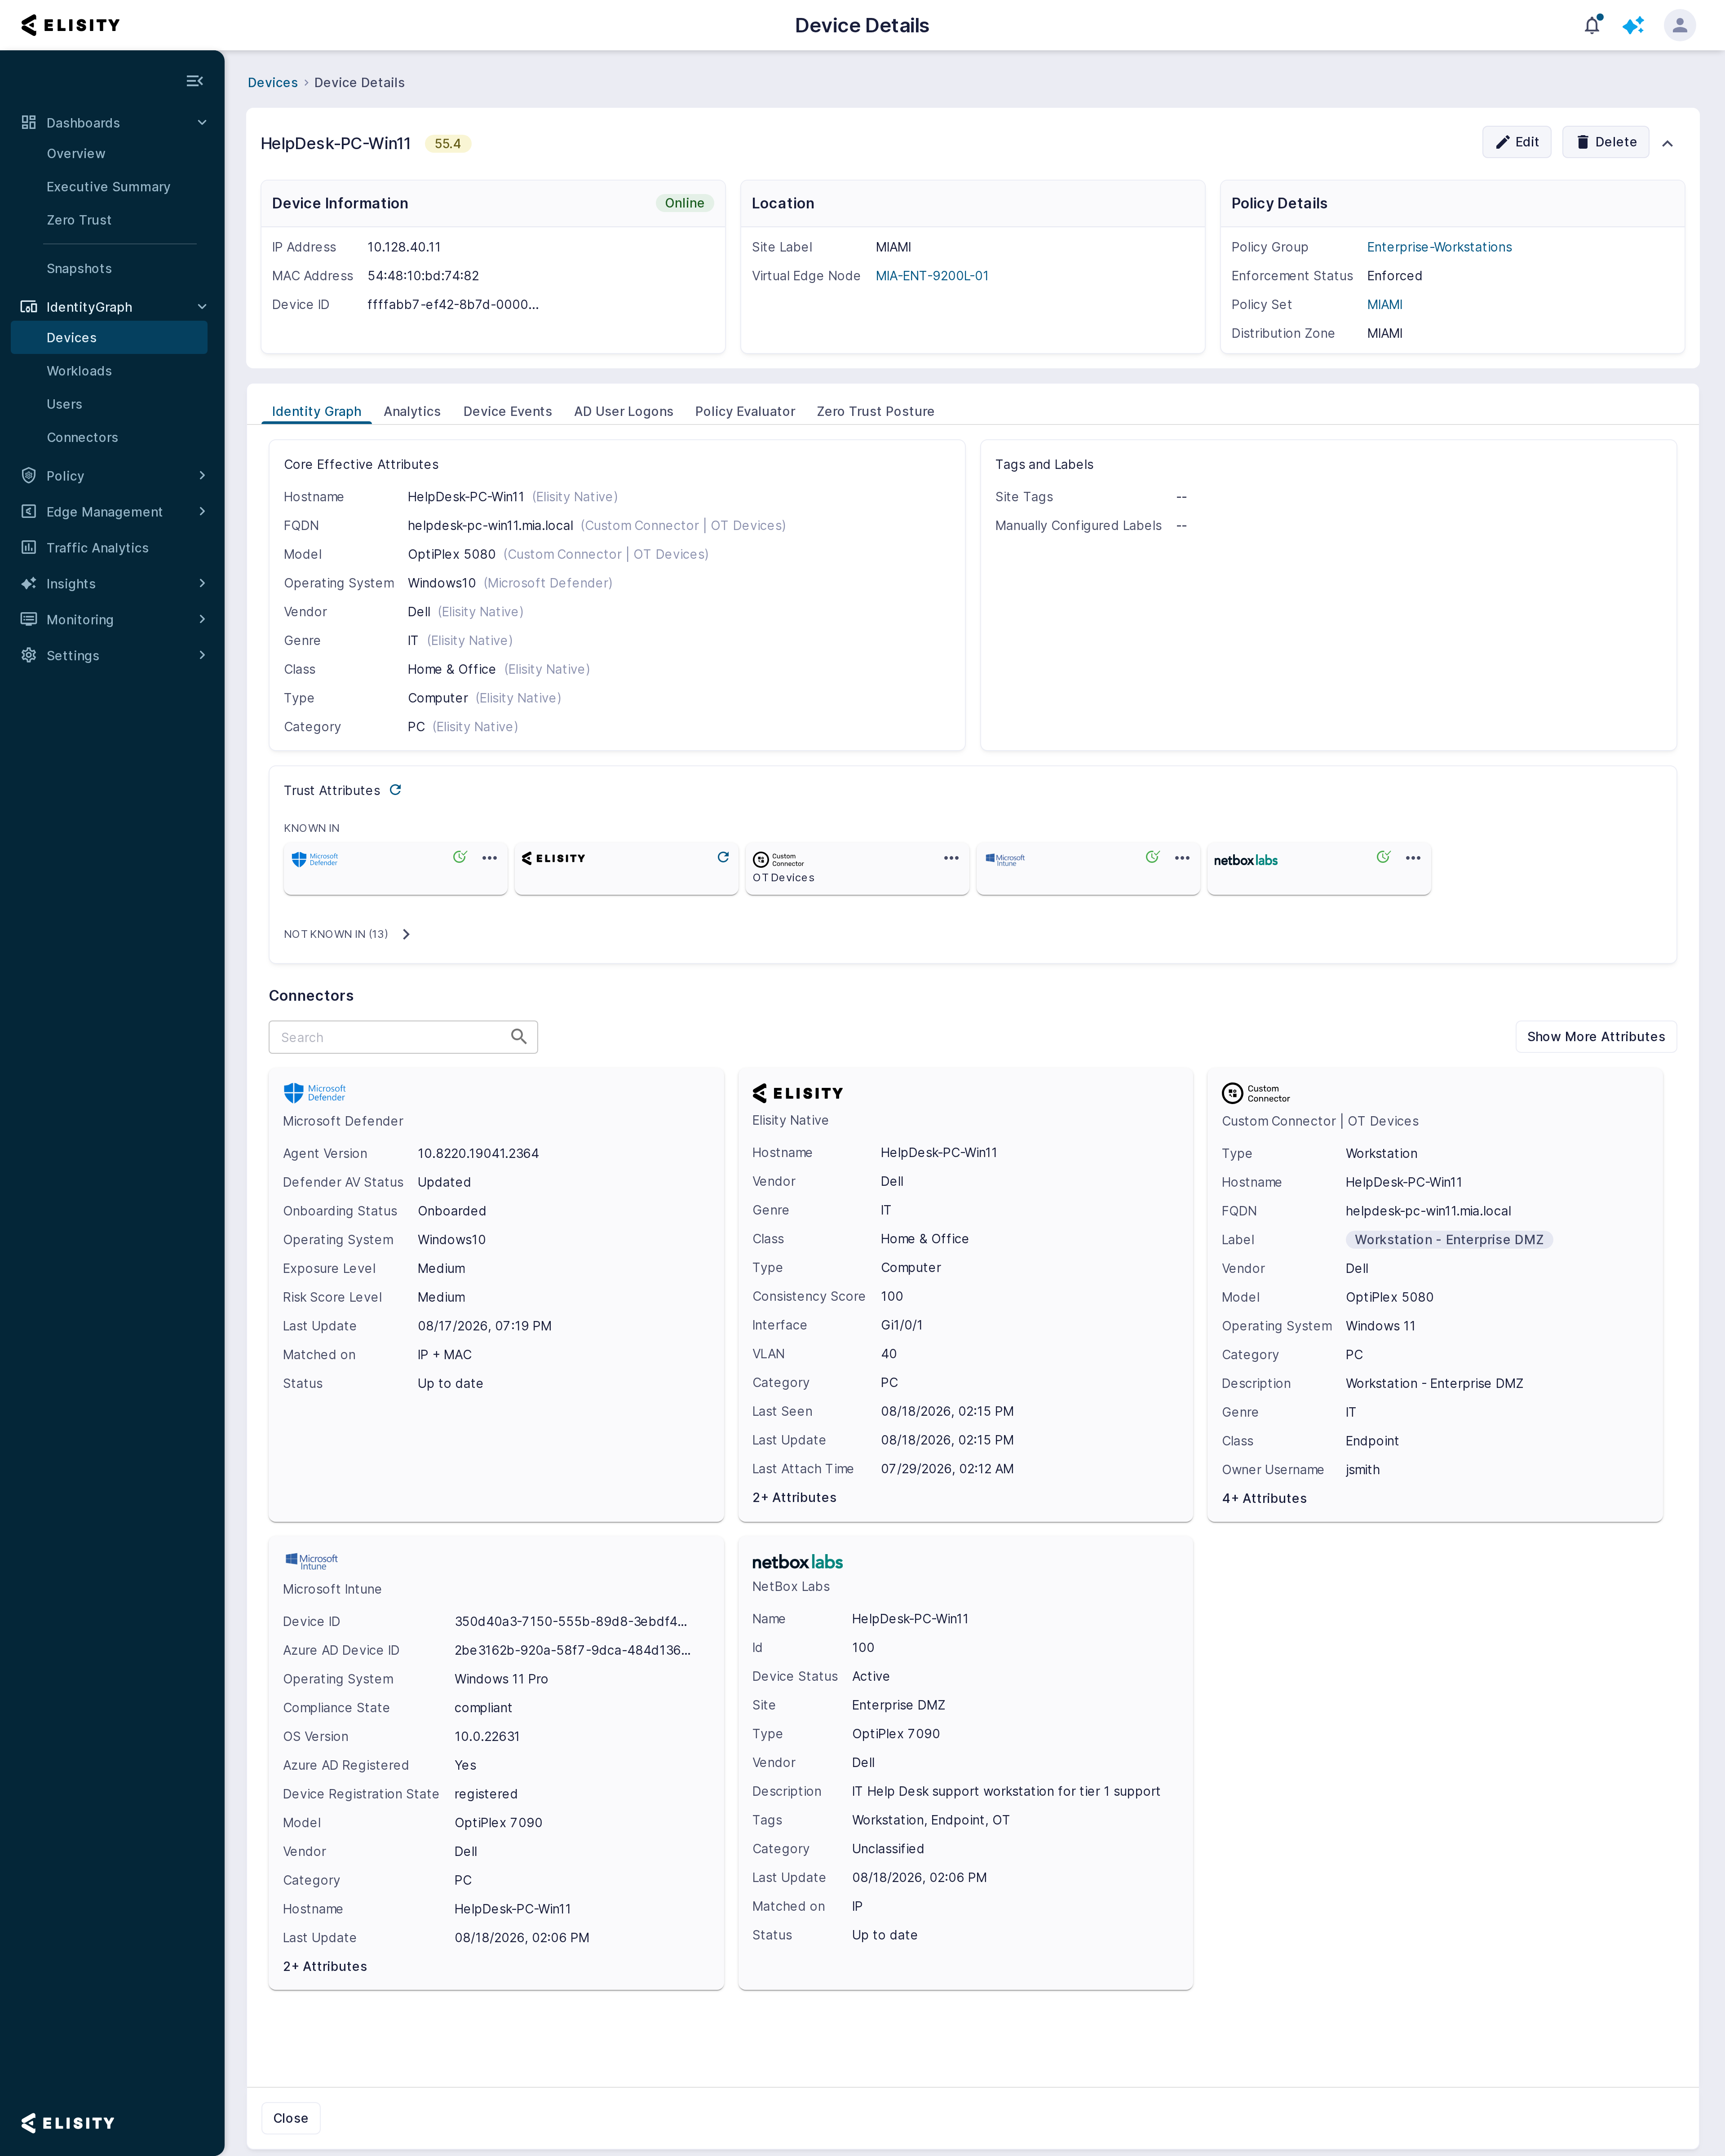Open Workloads in sidebar
The width and height of the screenshot is (1725, 2156).
pyautogui.click(x=109, y=371)
